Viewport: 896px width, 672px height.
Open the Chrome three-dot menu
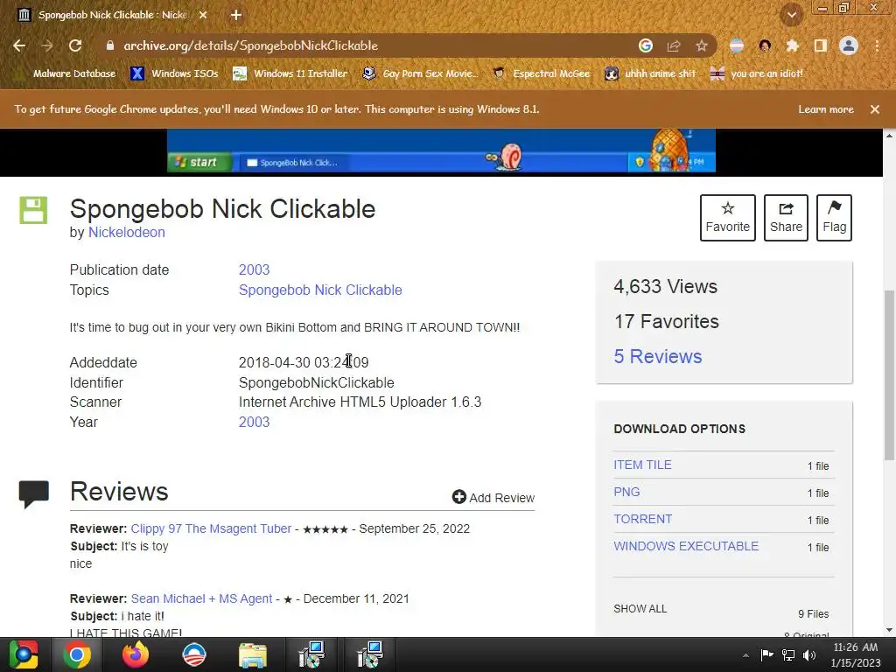tap(877, 45)
